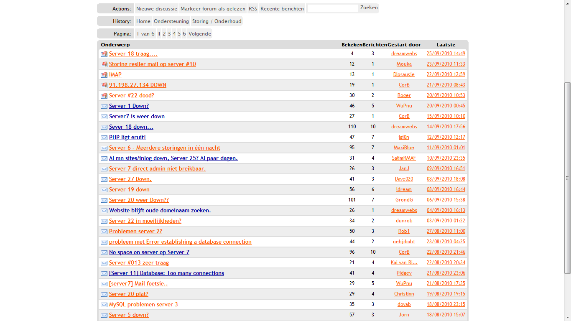571x321 pixels.
Task: Click icon beside 91.198.27.134 DOWN thread
Action: pyautogui.click(x=104, y=85)
